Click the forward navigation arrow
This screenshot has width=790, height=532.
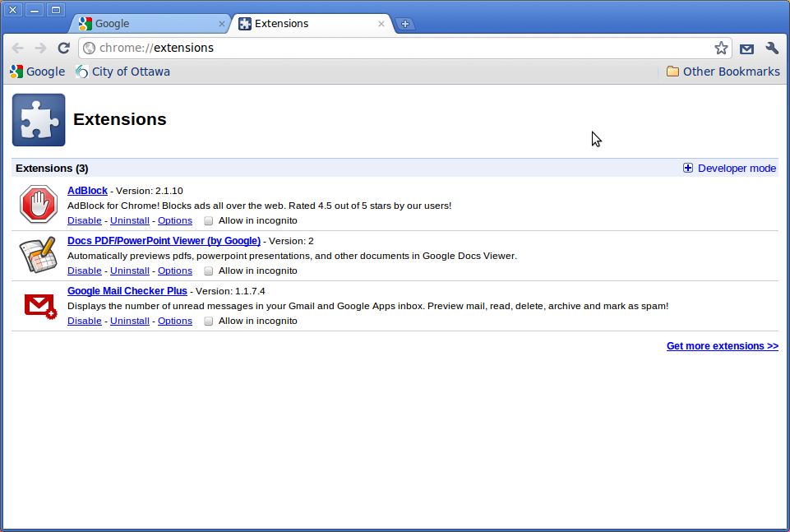(x=40, y=48)
